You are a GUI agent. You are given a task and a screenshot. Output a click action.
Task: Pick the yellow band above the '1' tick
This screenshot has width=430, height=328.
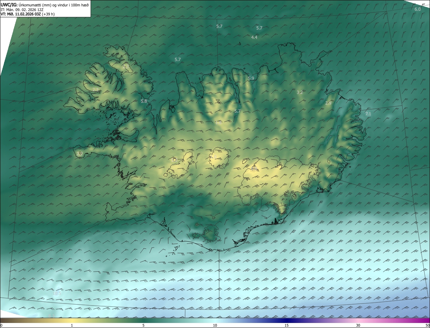72,321
